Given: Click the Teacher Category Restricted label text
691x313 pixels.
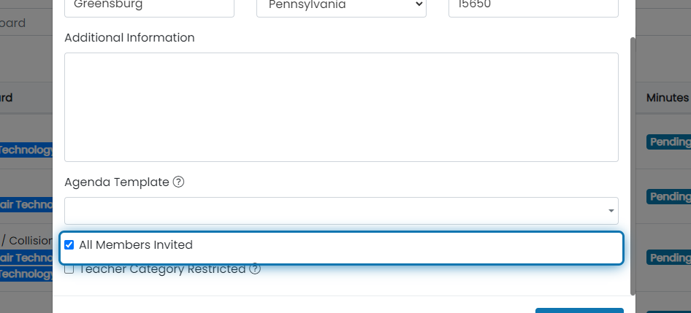Looking at the screenshot, I should [x=162, y=268].
